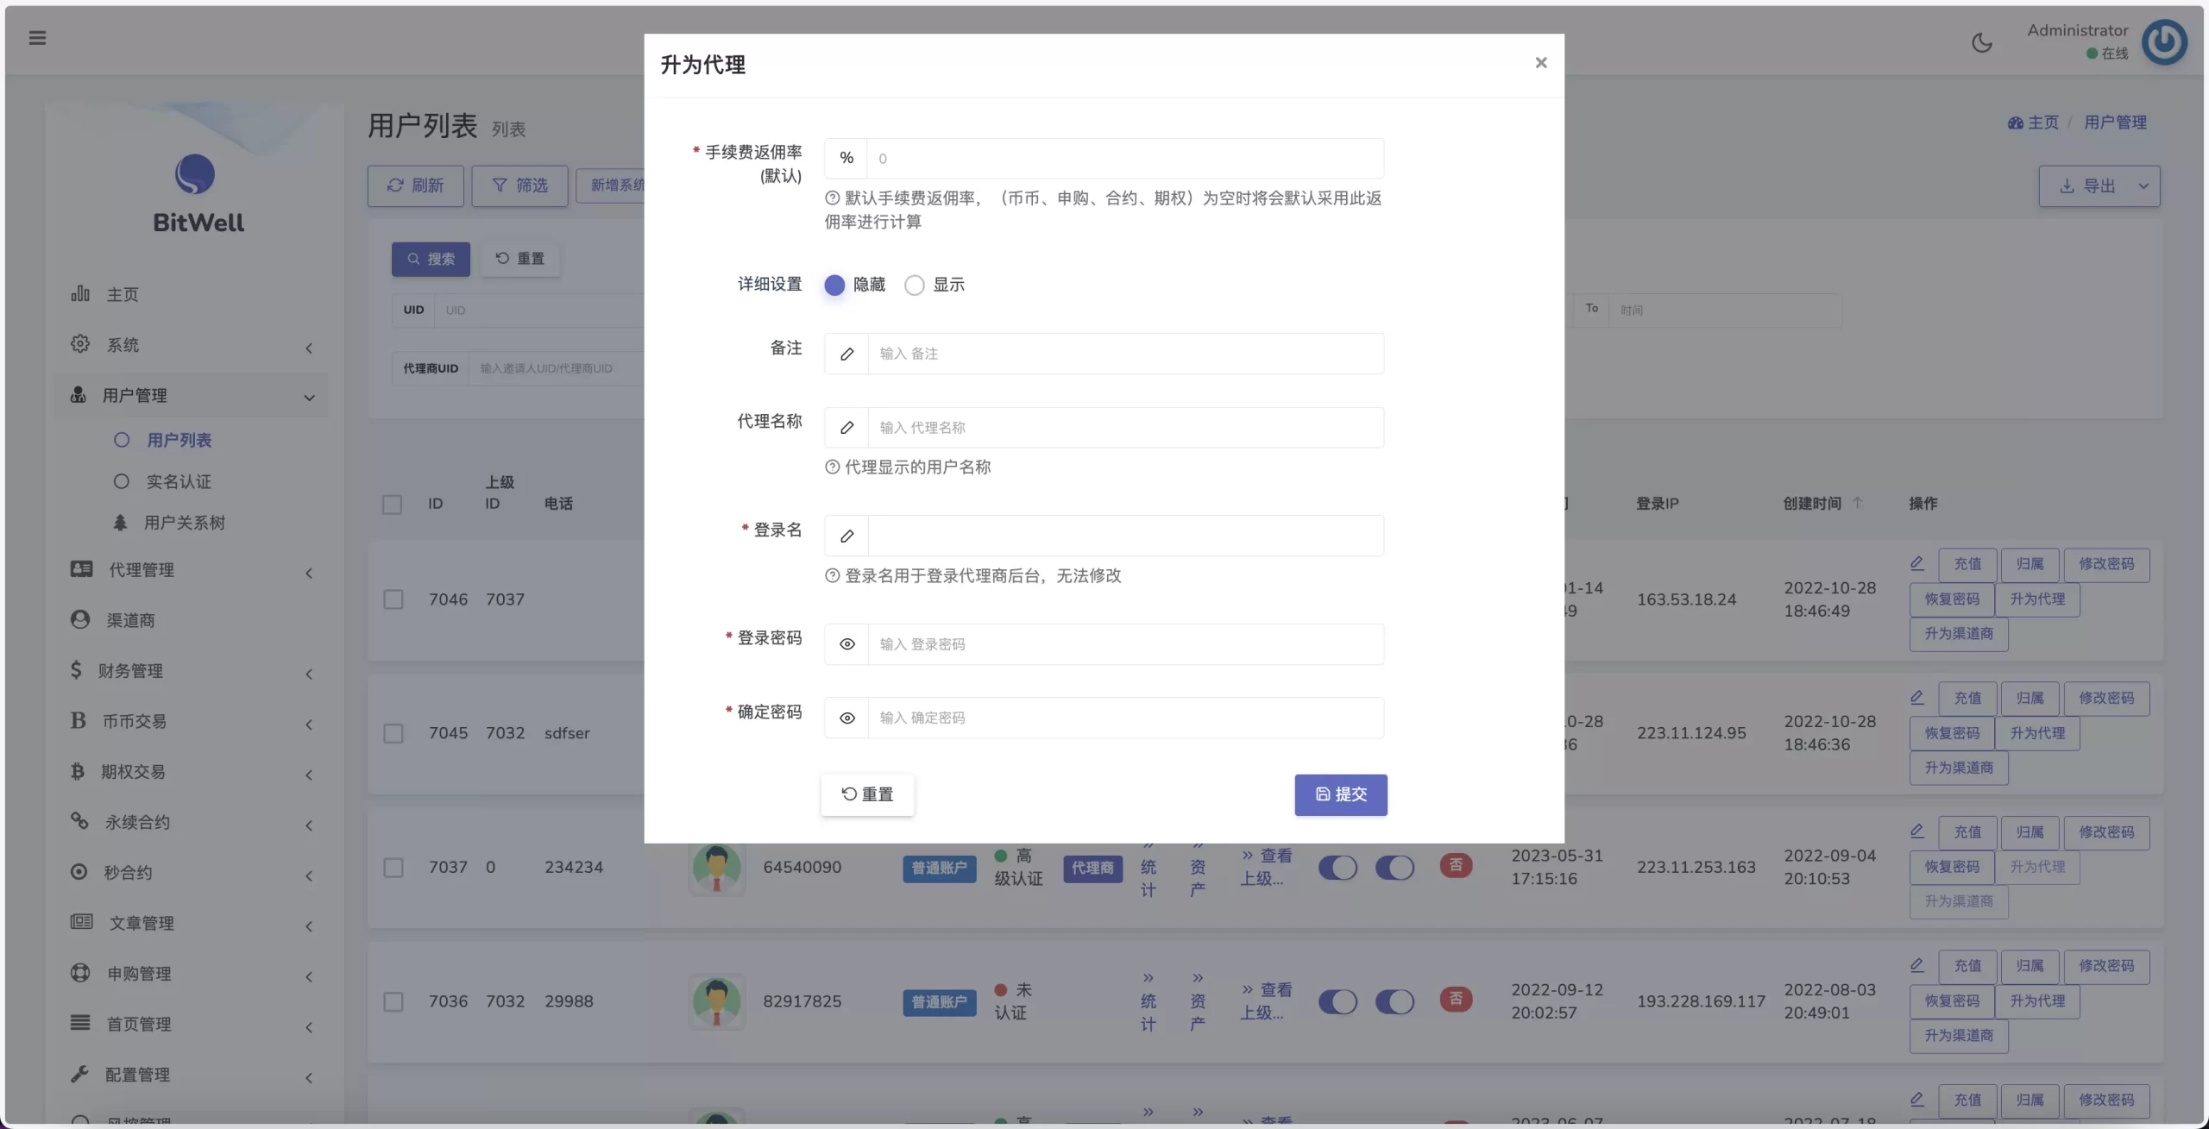2209x1129 pixels.
Task: Click 升为代理 in row 7046 actions
Action: [x=2038, y=599]
